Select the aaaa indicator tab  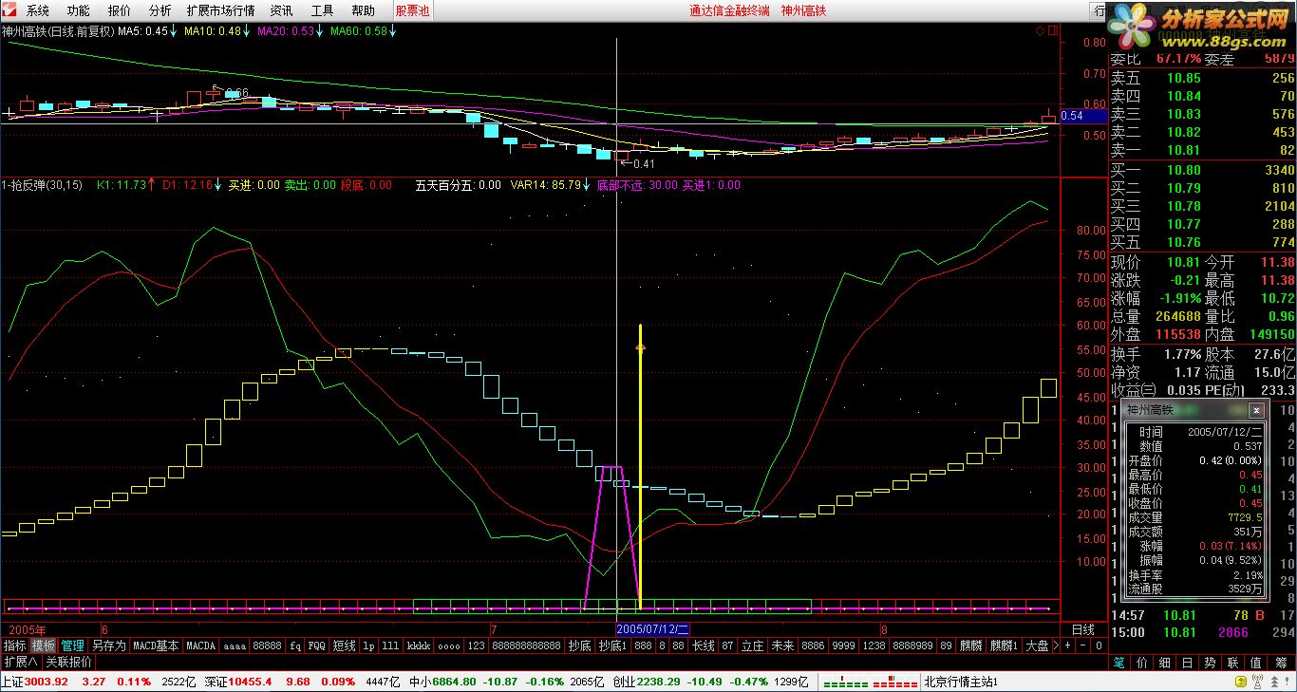click(x=234, y=645)
